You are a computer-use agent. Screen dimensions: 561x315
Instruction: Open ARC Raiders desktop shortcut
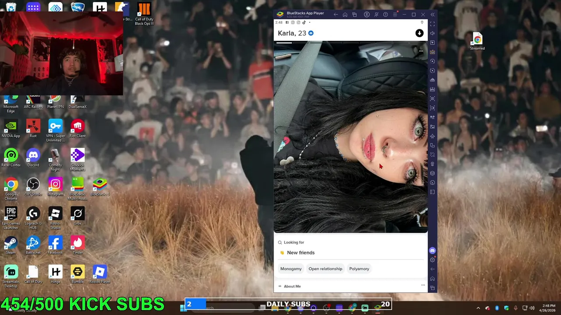[x=33, y=102]
